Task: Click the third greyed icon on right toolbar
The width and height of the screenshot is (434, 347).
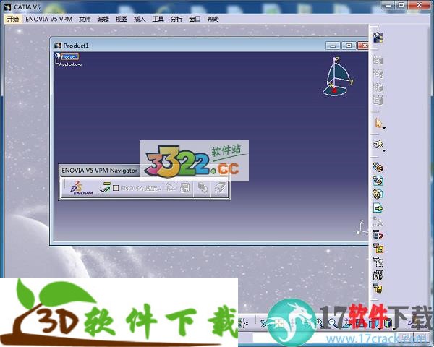Action: 378,87
